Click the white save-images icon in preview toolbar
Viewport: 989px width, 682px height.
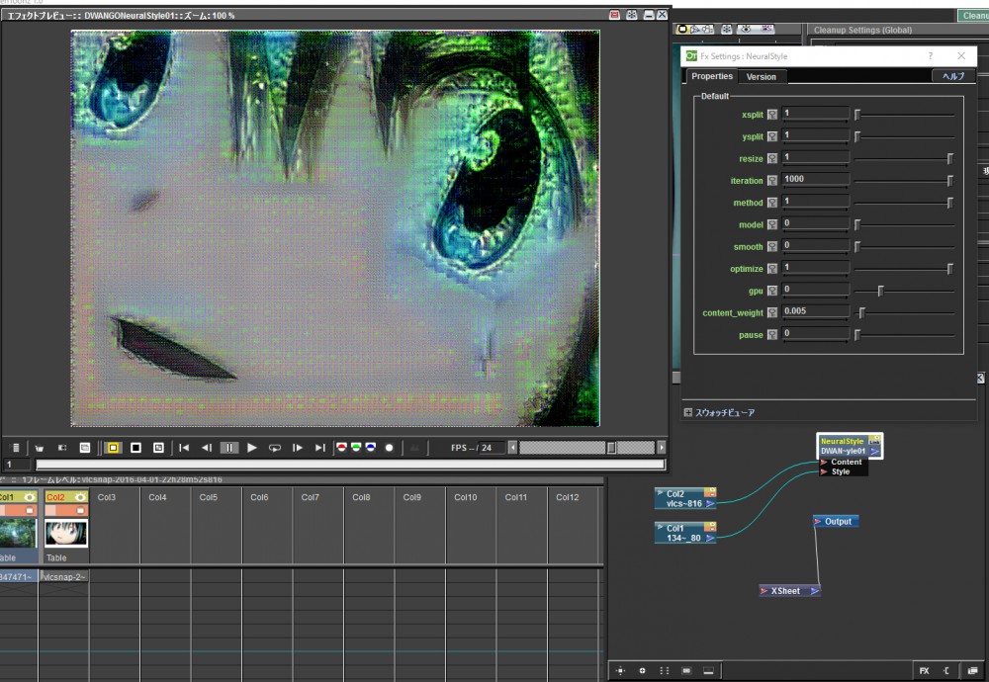click(85, 448)
